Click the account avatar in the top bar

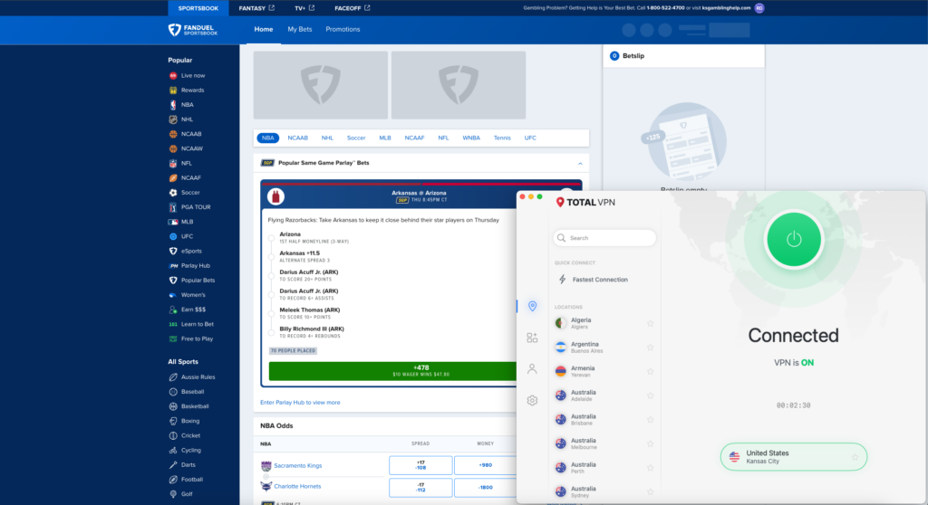(x=759, y=8)
